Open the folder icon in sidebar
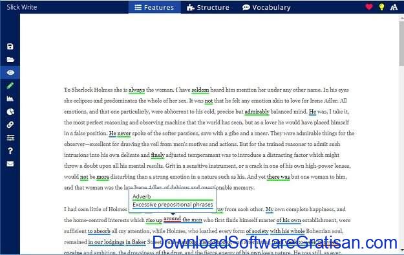The image size is (404, 255). click(x=10, y=59)
